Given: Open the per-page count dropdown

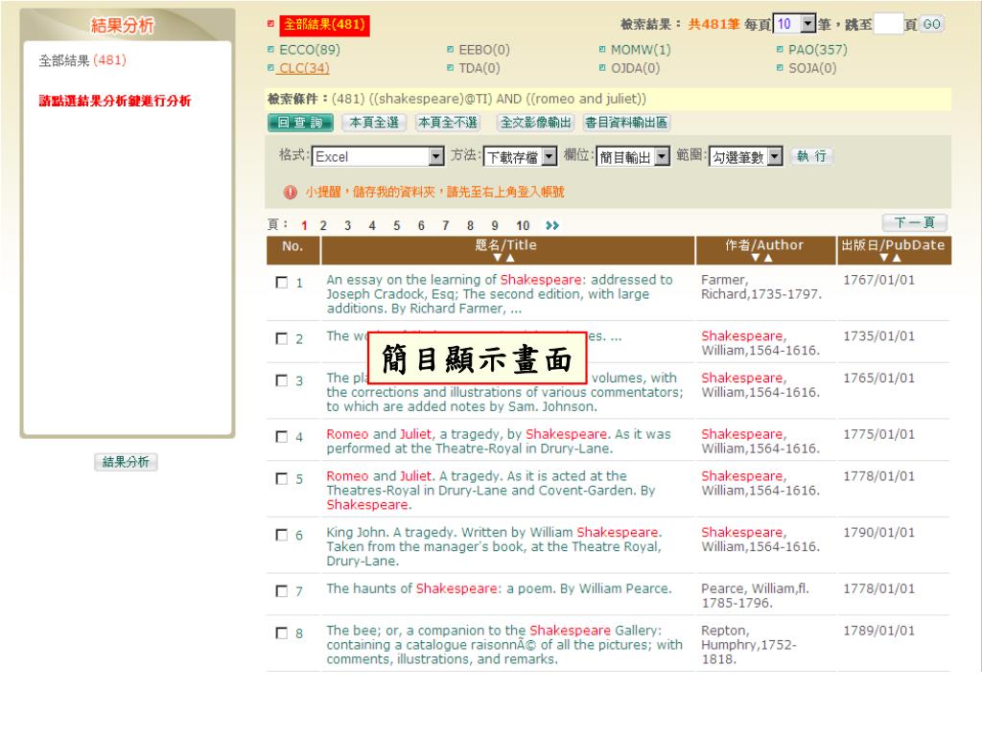Looking at the screenshot, I should pyautogui.click(x=794, y=24).
